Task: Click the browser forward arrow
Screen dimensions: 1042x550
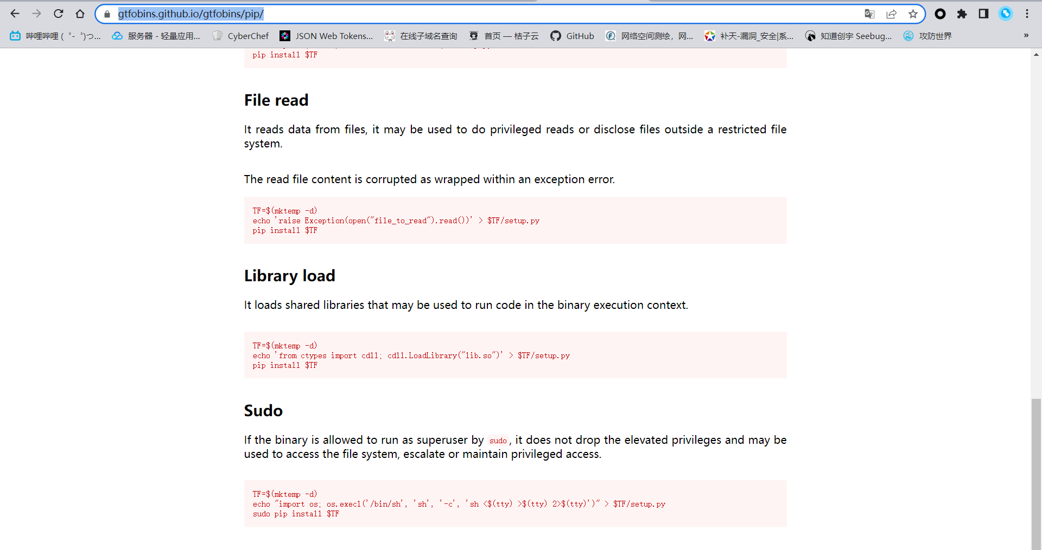Action: pos(36,14)
